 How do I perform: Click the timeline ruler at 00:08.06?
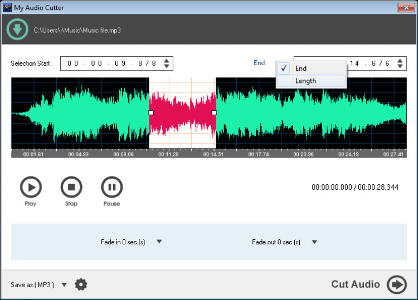[x=123, y=154]
